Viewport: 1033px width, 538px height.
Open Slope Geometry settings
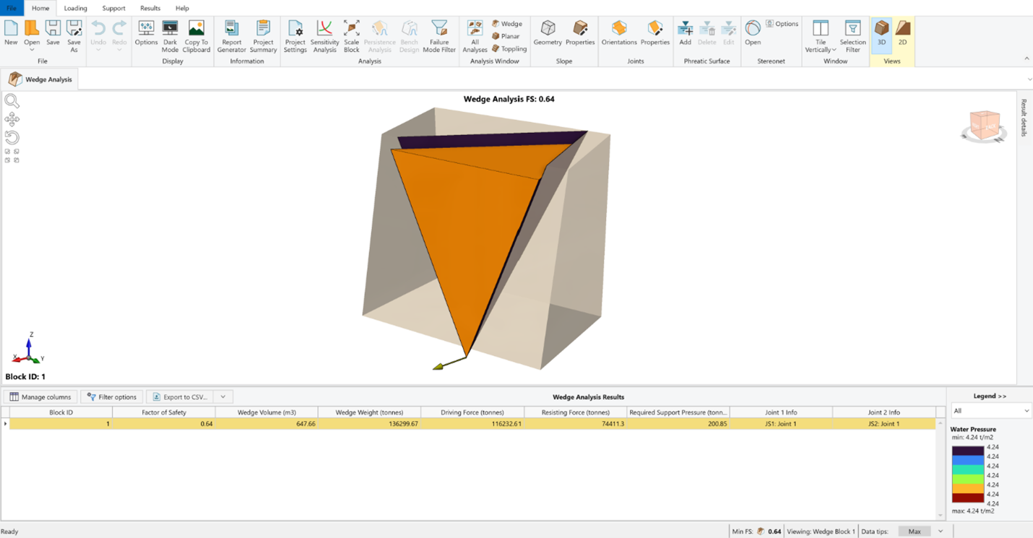[x=548, y=33]
